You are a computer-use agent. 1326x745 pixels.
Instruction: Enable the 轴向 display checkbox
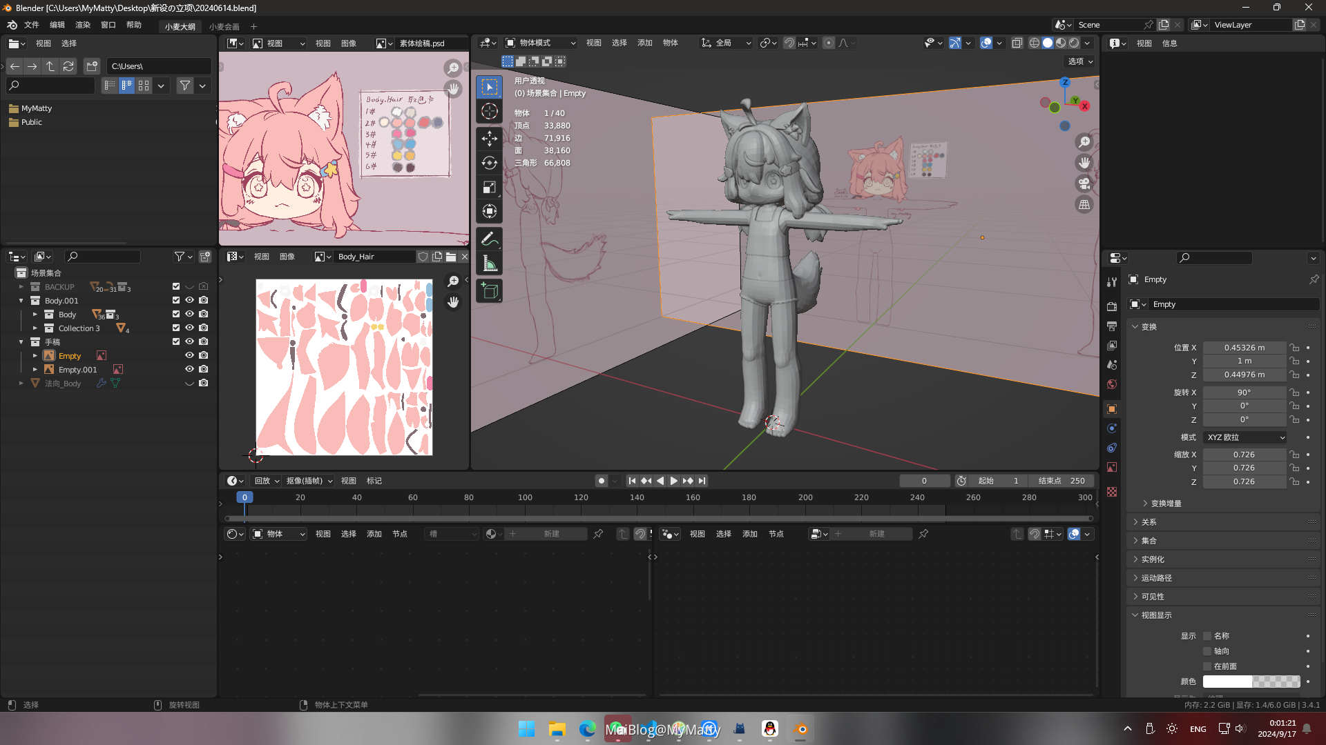[x=1207, y=651]
